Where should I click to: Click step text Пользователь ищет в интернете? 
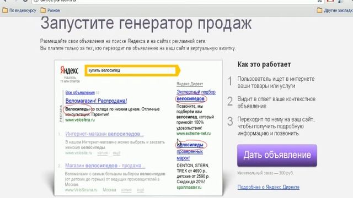click(x=276, y=82)
